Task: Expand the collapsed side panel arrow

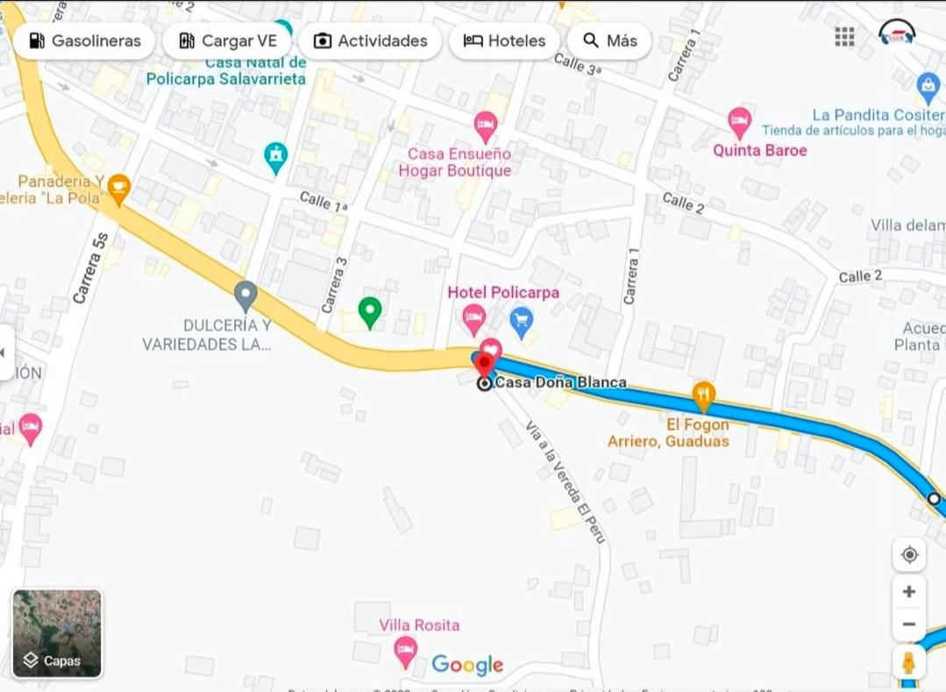Action: (5, 353)
